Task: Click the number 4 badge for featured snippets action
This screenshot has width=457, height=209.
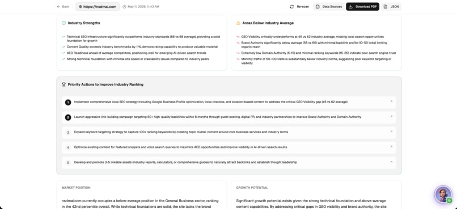Action: tap(68, 148)
